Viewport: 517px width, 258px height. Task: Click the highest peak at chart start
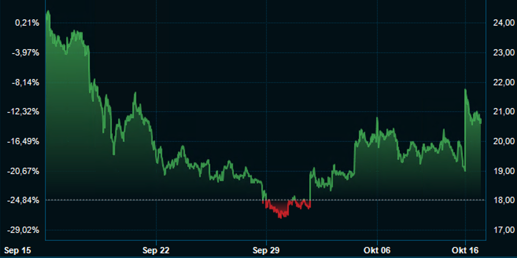pos(48,12)
